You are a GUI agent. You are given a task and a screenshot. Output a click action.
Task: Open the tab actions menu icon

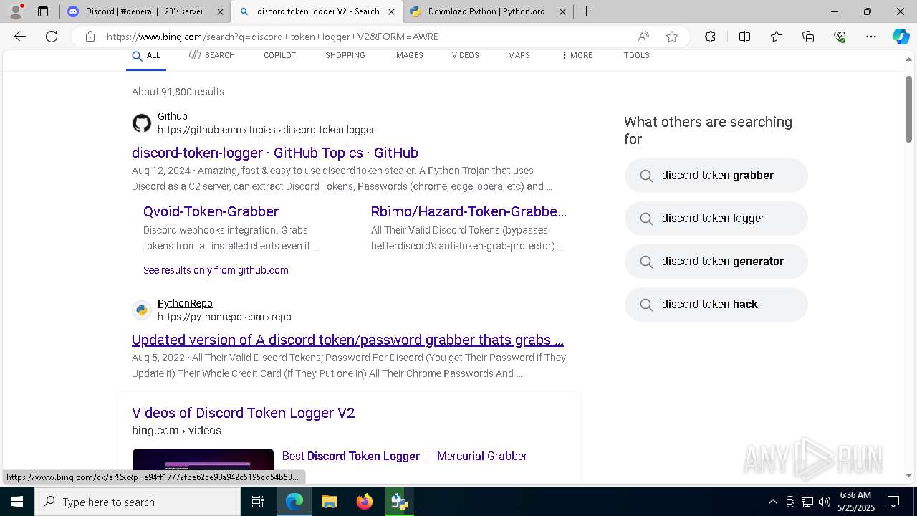pyautogui.click(x=43, y=11)
